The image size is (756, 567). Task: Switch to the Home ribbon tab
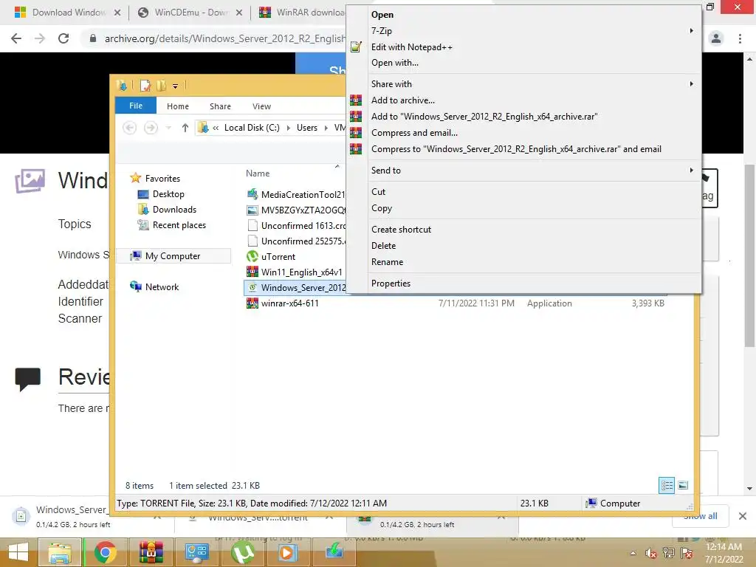coord(178,106)
